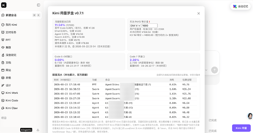The height and width of the screenshot is (133, 253).
Task: Click the 我的 Kimi icon
Action: (x=3, y=25)
